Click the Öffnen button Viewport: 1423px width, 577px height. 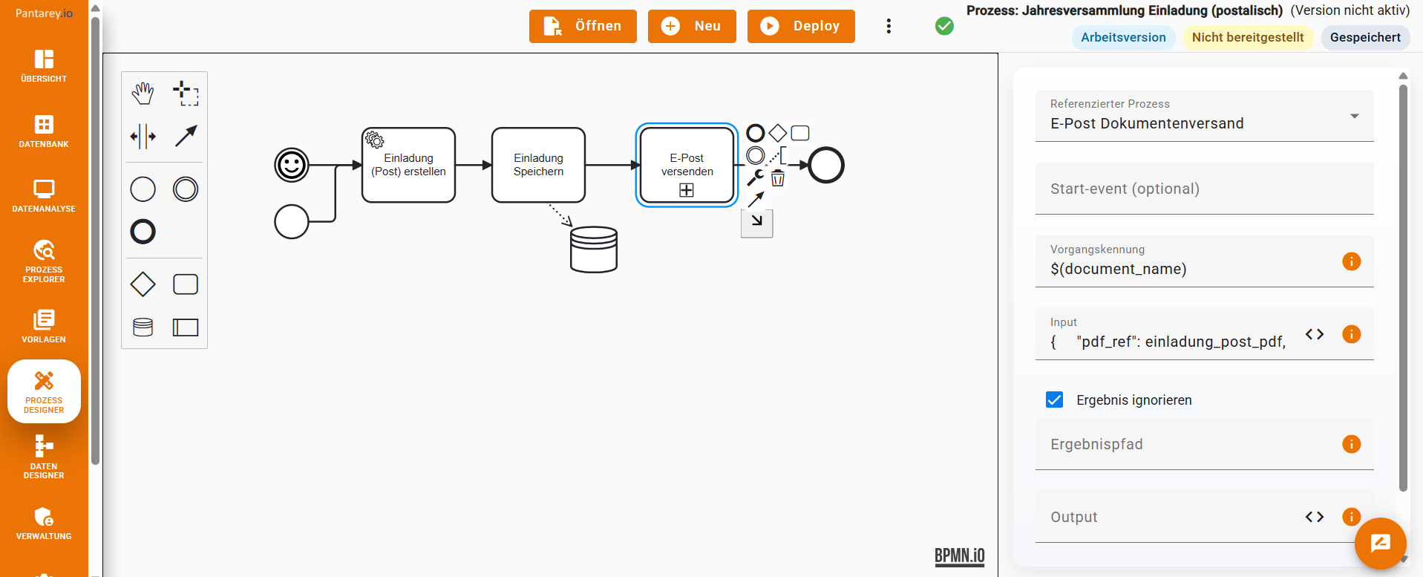583,27
